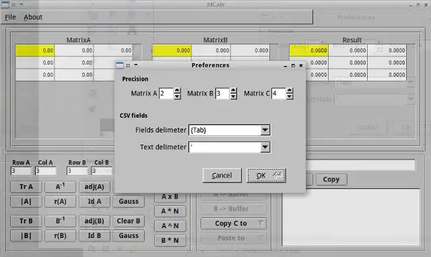The image size is (431, 257).
Task: Click the MCalx title bar dots icon
Action: click(13, 5)
